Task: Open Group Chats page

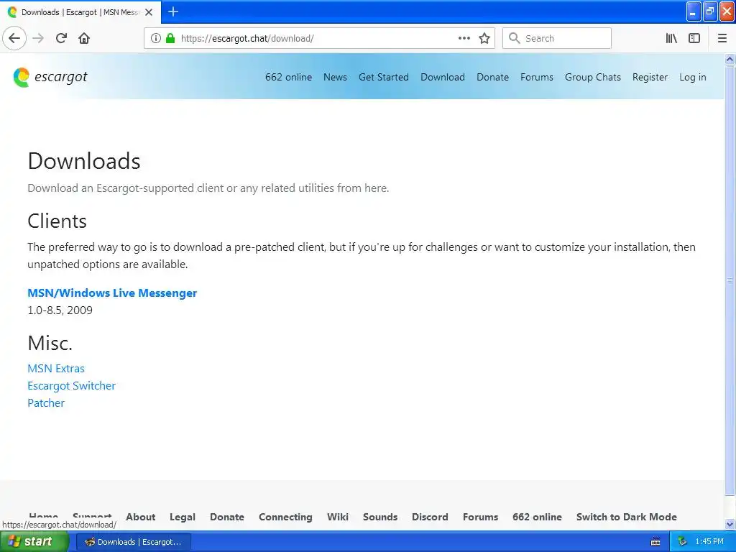Action: coord(593,77)
